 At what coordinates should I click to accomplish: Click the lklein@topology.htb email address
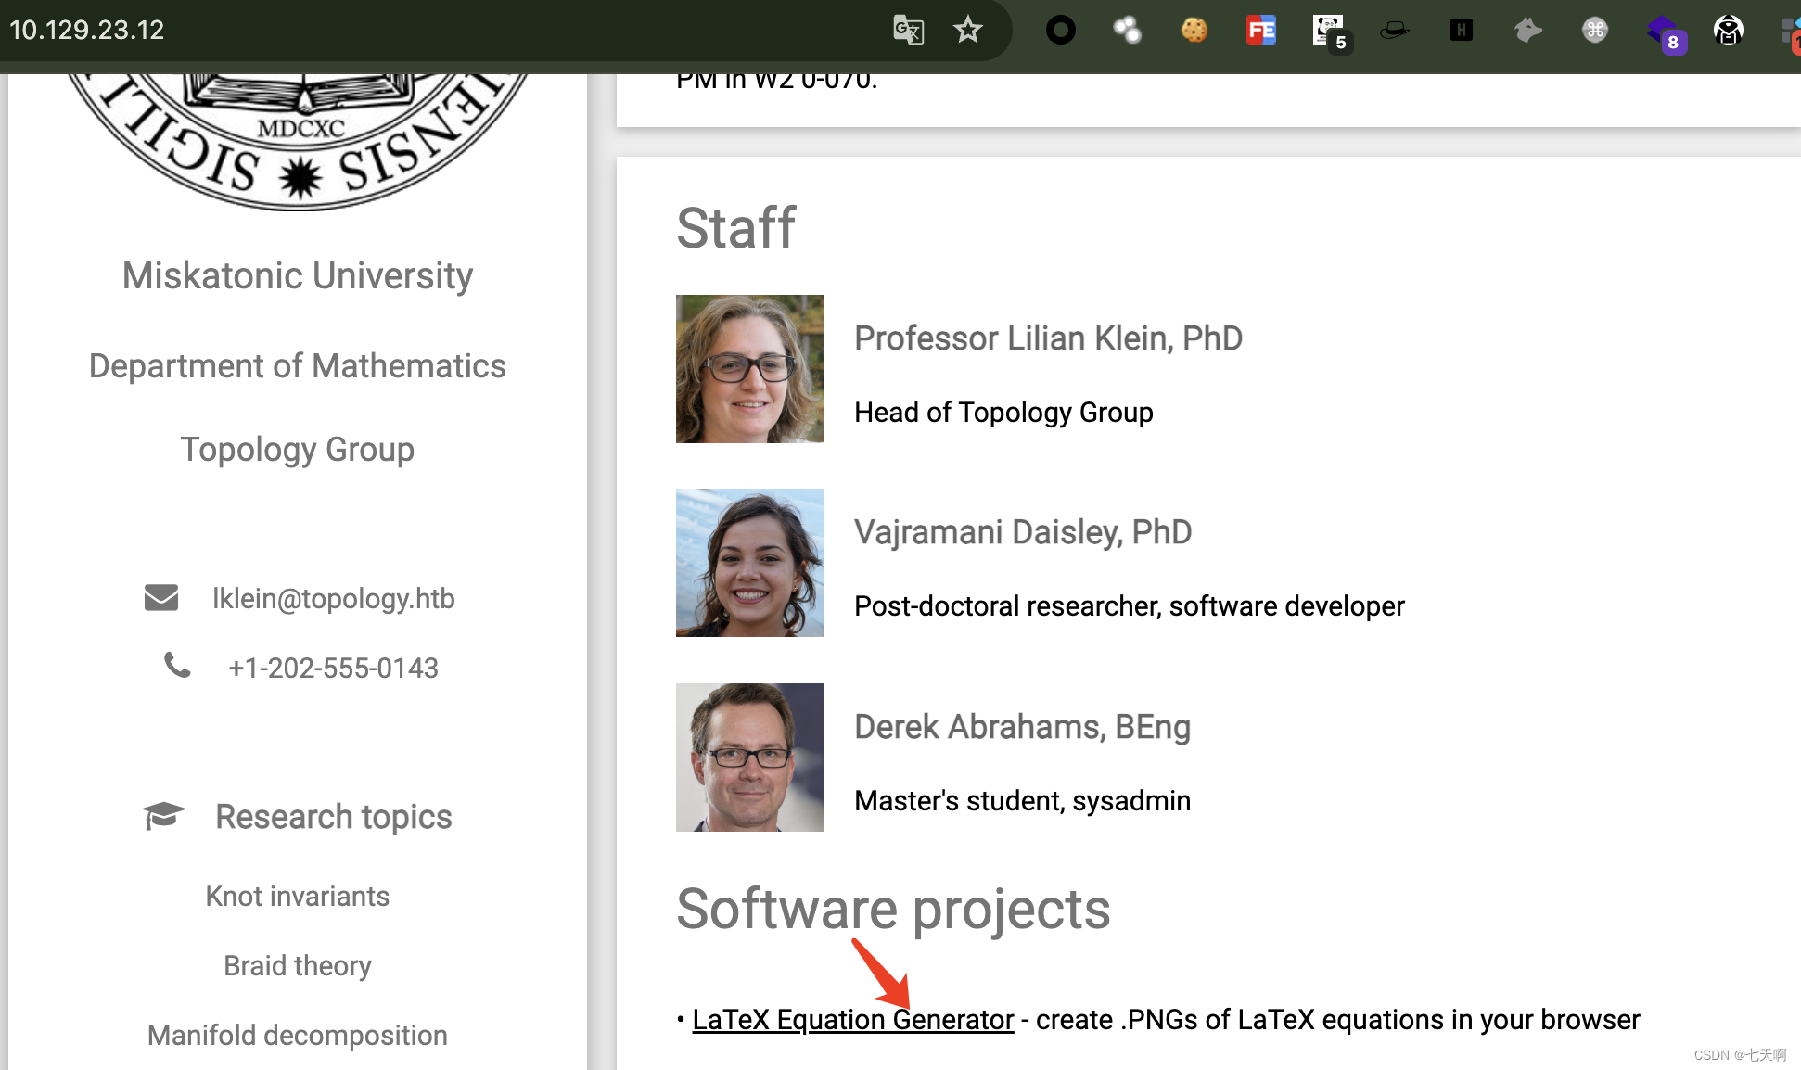[333, 598]
